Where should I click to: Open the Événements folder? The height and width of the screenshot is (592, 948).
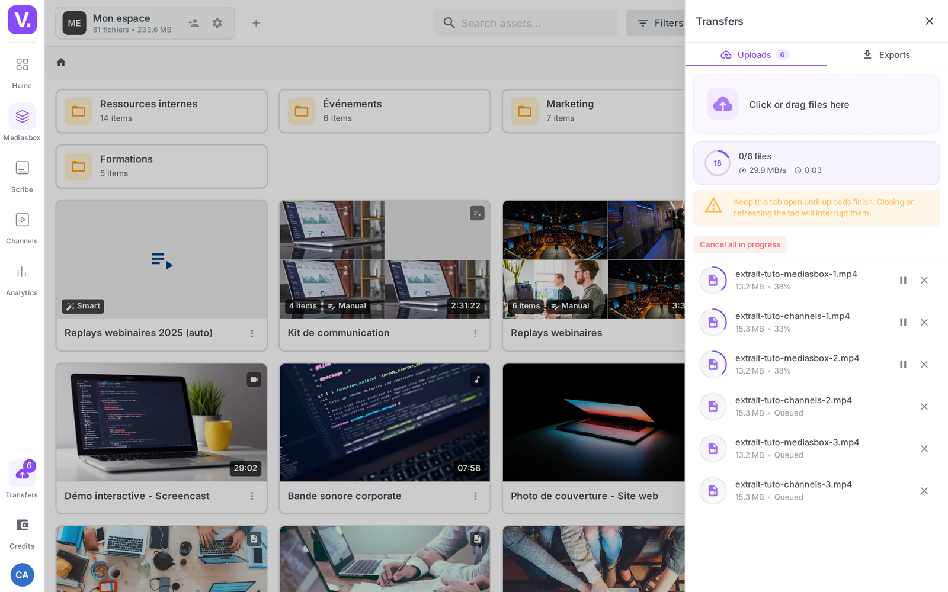point(385,111)
